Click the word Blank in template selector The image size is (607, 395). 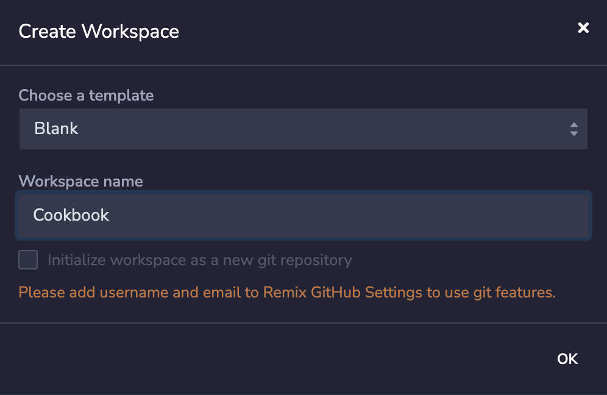56,129
